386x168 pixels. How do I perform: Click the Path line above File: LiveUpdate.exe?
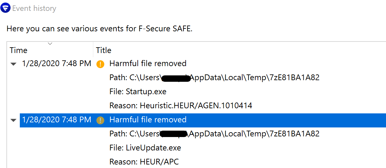tap(214, 134)
